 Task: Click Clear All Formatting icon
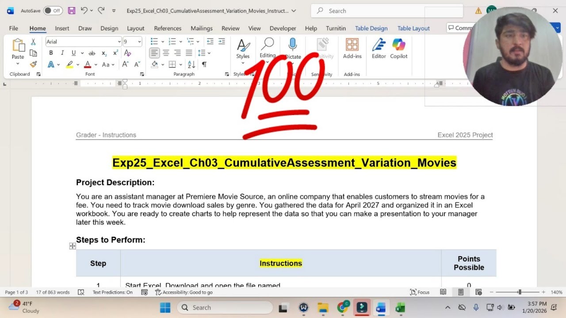pos(128,53)
